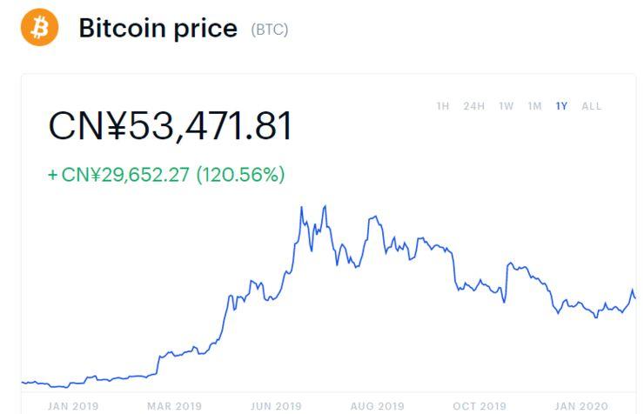Click the price line's leftmost starting point

(22, 381)
